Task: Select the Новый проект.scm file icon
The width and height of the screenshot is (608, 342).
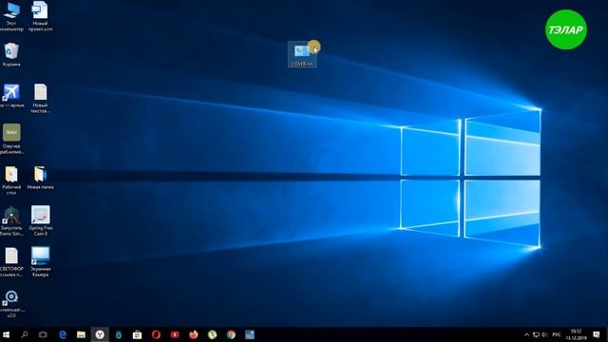Action: pos(40,16)
